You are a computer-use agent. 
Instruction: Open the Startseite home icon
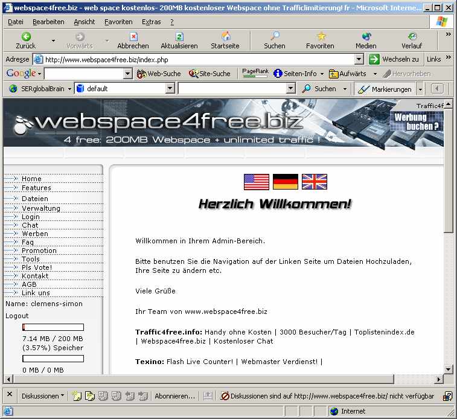[225, 37]
